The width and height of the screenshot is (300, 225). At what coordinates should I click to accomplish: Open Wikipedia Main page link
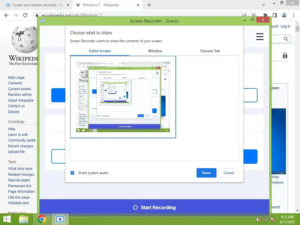point(16,77)
